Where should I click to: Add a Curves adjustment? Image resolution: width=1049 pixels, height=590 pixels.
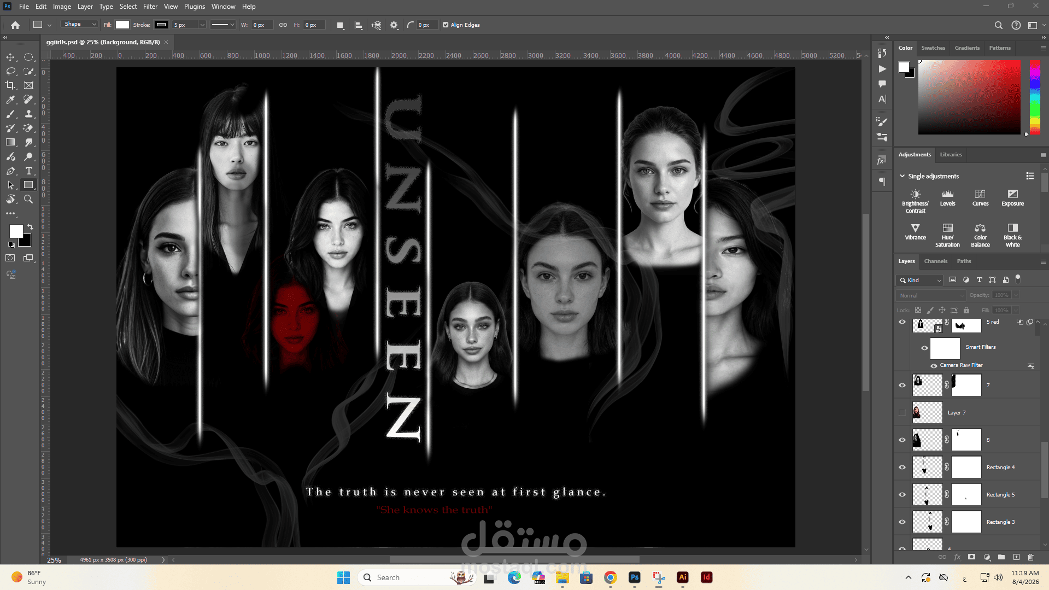click(980, 198)
